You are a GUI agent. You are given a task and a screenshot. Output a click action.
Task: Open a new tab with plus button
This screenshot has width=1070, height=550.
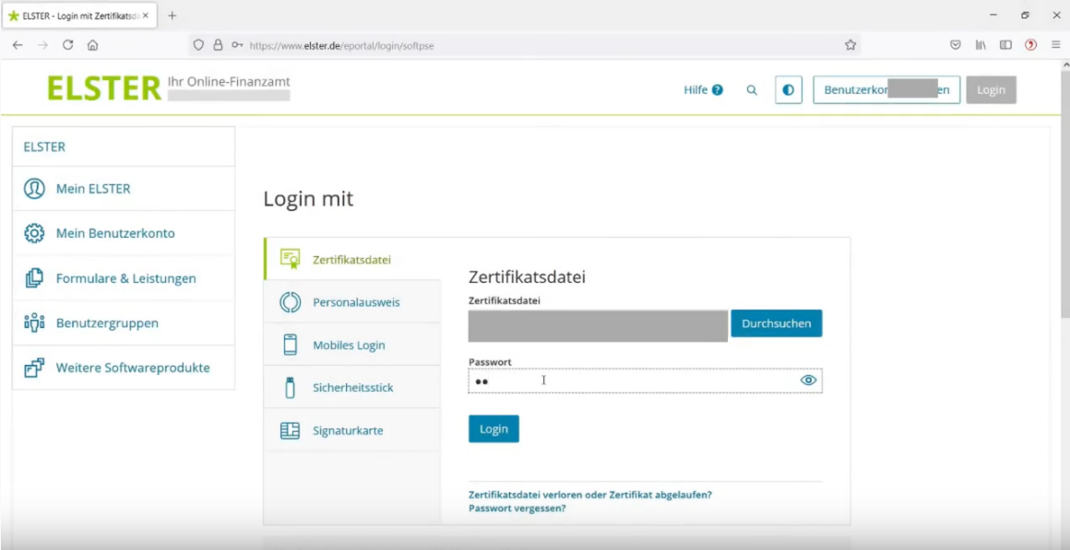[x=172, y=16]
